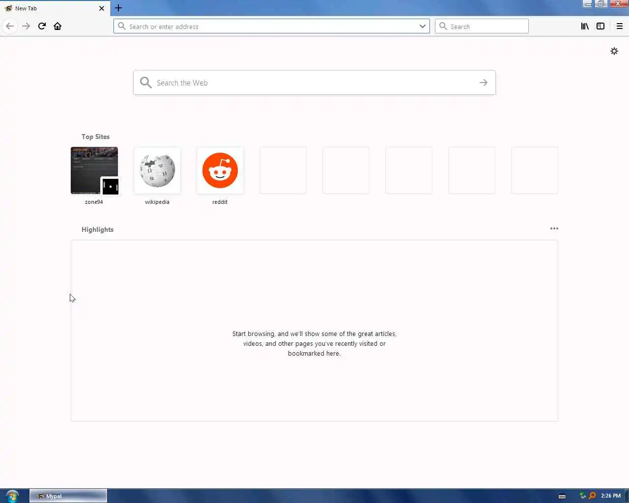
Task: Focus the Search or enter address bar
Action: [272, 26]
